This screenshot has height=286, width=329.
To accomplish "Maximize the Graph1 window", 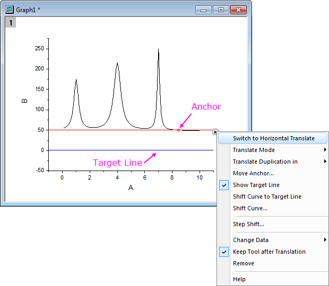I will coord(220,10).
